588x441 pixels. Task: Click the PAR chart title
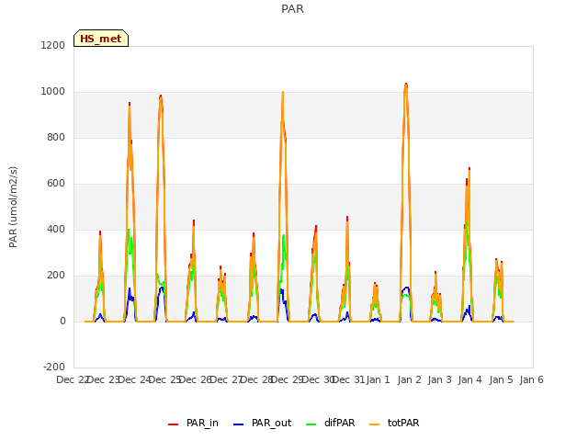(x=292, y=9)
